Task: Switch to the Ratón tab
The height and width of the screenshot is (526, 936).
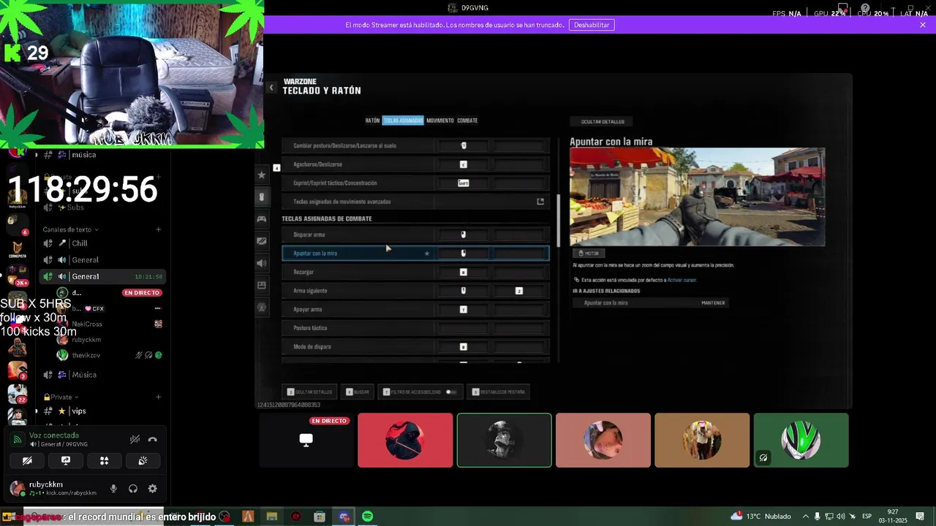Action: pyautogui.click(x=372, y=121)
